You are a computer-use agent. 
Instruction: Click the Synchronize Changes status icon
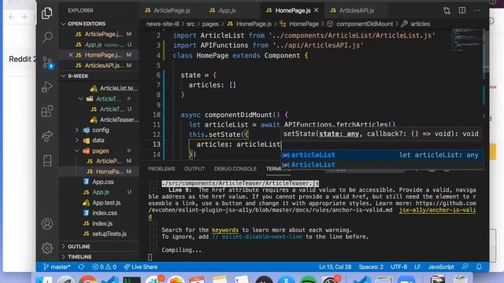click(81, 267)
